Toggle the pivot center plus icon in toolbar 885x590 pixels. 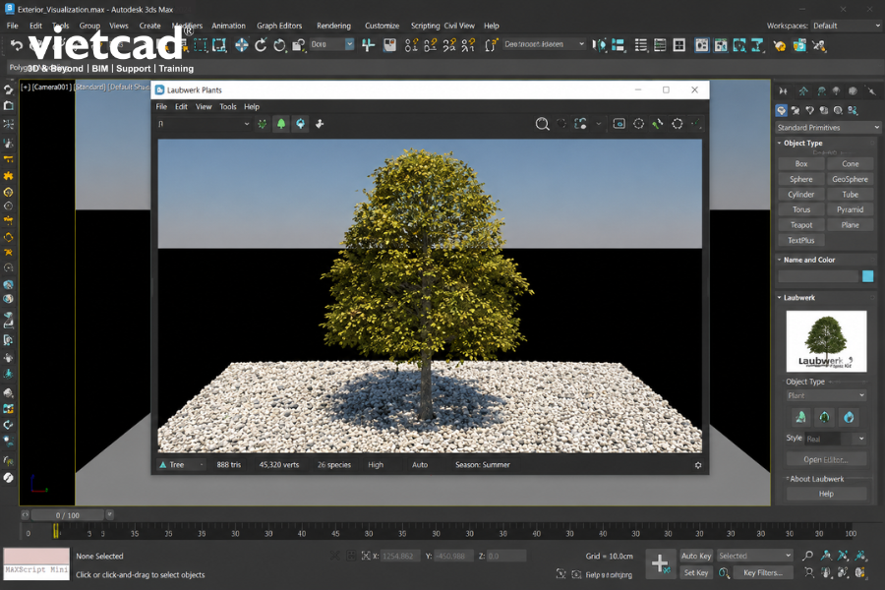tap(368, 45)
